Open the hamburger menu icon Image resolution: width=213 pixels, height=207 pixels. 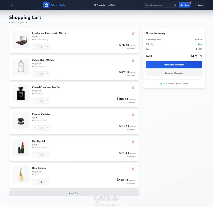pyautogui.click(x=12, y=5)
